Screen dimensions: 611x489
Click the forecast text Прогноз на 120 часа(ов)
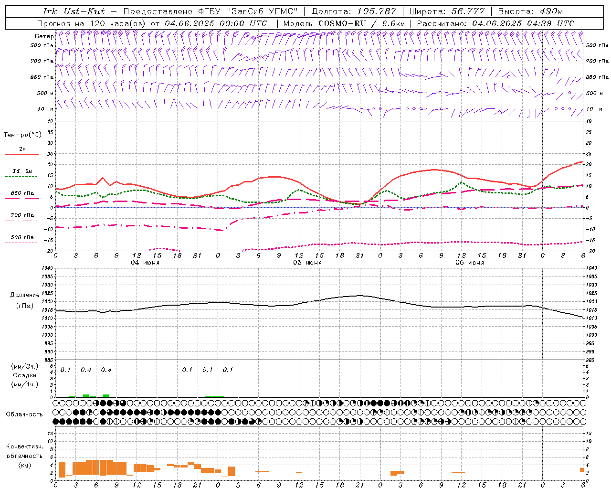[92, 23]
